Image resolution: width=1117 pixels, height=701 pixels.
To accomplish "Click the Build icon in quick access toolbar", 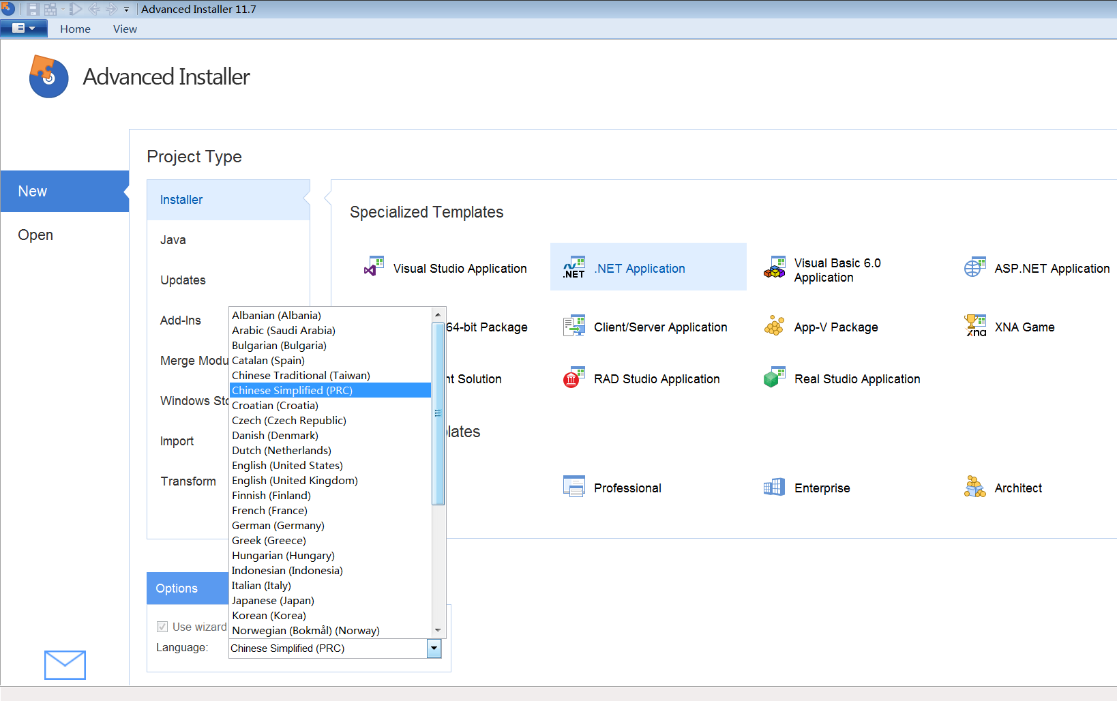I will (x=50, y=10).
